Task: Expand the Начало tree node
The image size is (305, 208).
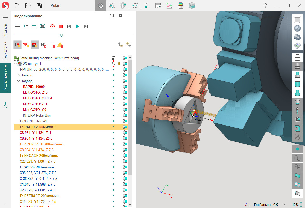Action: 19,75
